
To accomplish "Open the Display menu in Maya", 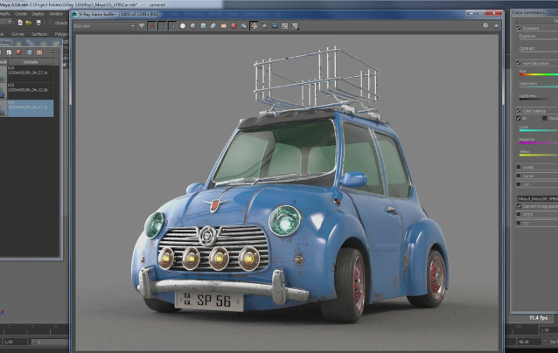I will 38,14.
